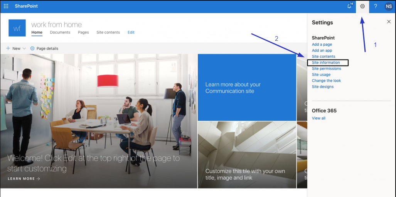The height and width of the screenshot is (197, 396).
Task: Open the notifications bell
Action: pos(349,6)
